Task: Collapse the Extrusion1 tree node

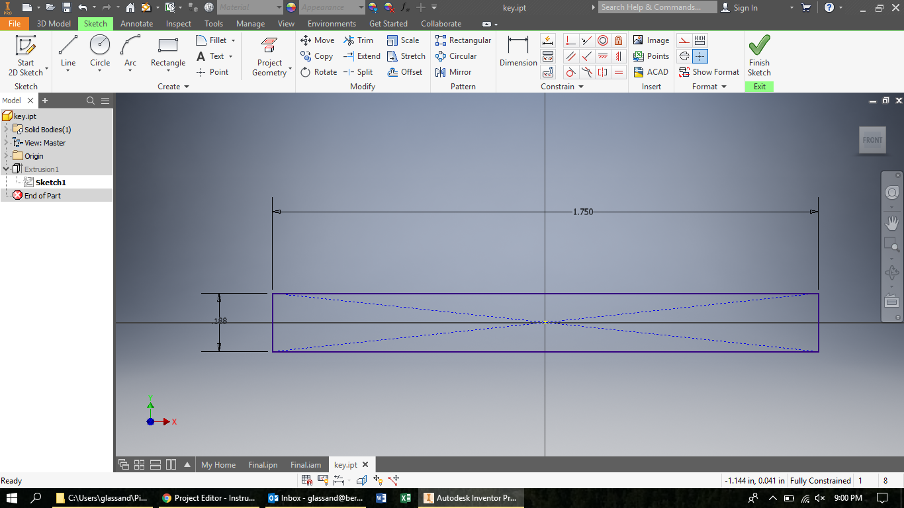Action: pos(6,169)
